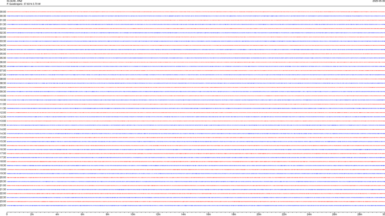Select the 23:00 time row label

pos(3,202)
